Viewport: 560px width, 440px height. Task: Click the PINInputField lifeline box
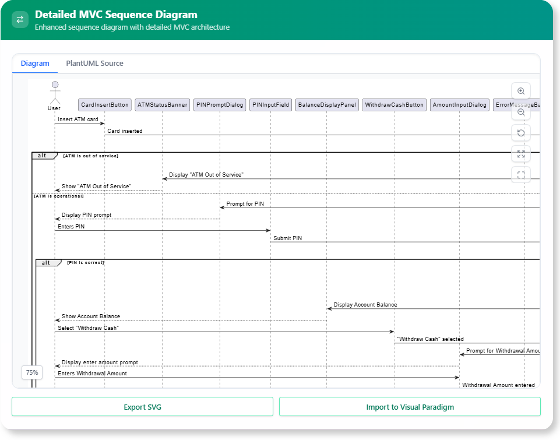coord(270,104)
